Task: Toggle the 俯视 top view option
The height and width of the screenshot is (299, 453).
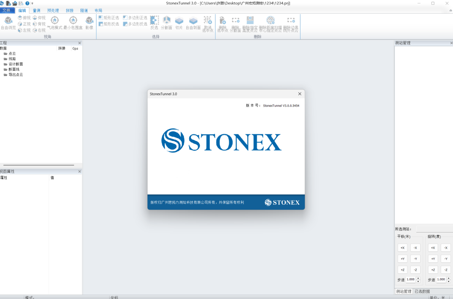Action: [24, 18]
